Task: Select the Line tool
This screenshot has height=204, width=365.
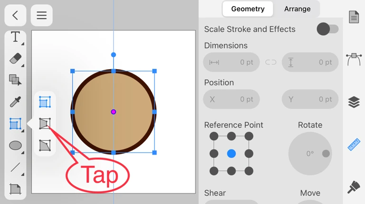Action: tap(15, 167)
